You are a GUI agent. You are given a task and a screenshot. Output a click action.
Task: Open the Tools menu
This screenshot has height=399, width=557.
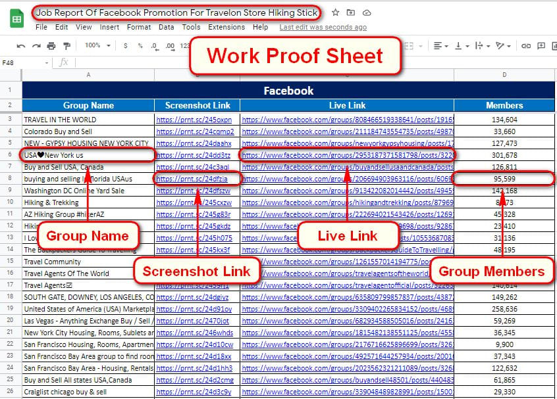click(x=191, y=27)
